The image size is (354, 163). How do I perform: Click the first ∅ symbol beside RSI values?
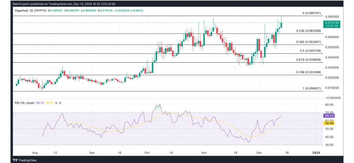coord(56,103)
